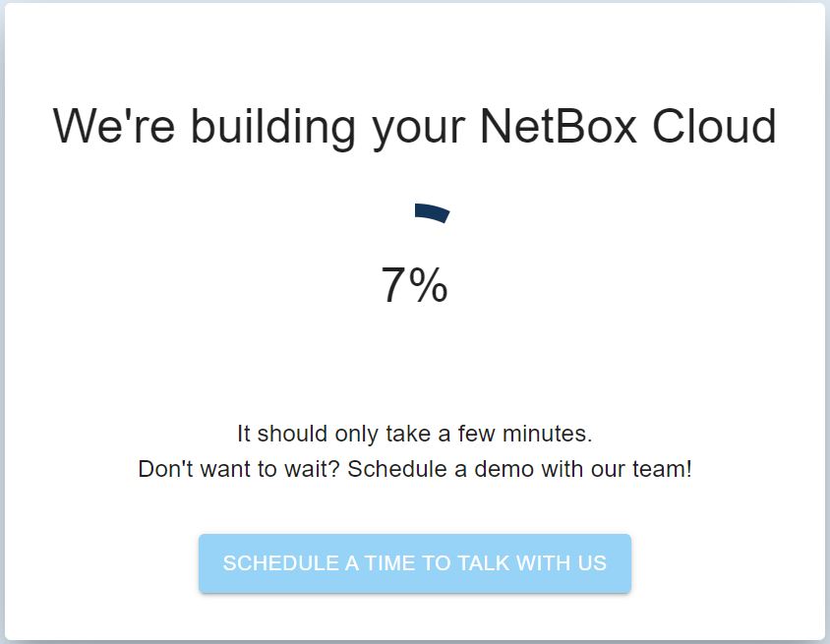This screenshot has height=644, width=830.
Task: Click the area left of the heading
Action: click(30, 127)
